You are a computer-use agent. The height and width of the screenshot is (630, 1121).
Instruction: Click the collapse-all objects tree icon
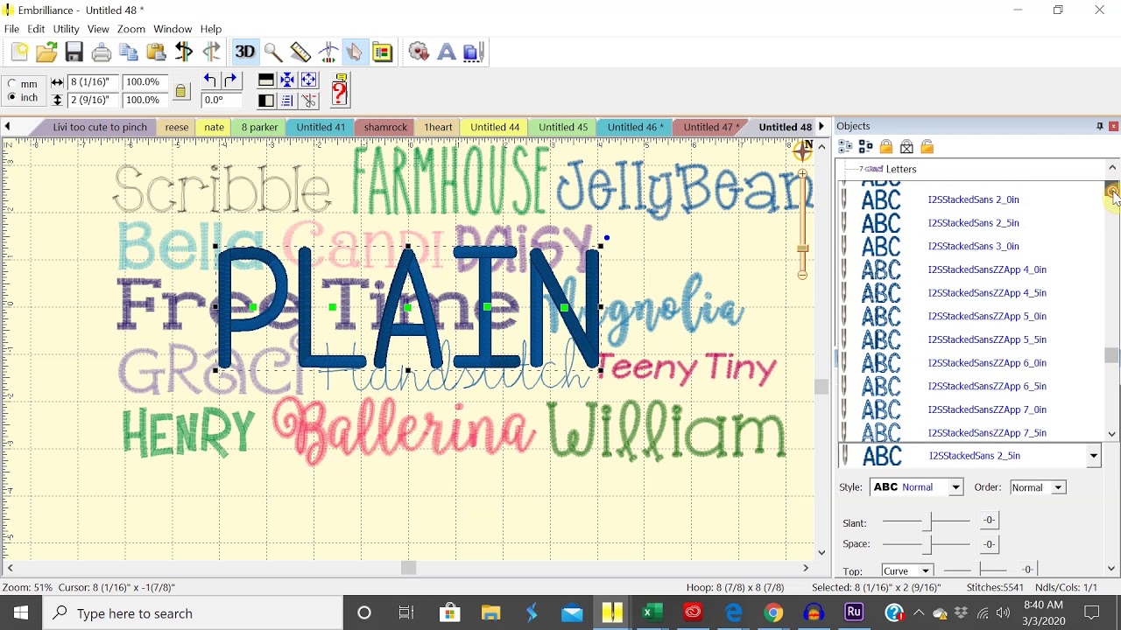(x=846, y=147)
